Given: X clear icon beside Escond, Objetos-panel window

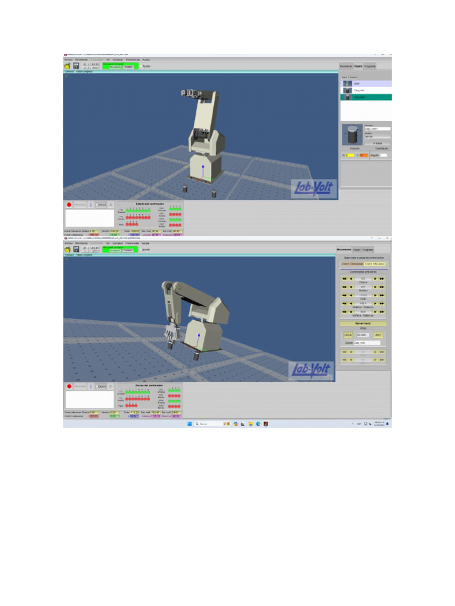Looking at the screenshot, I should (111, 205).
